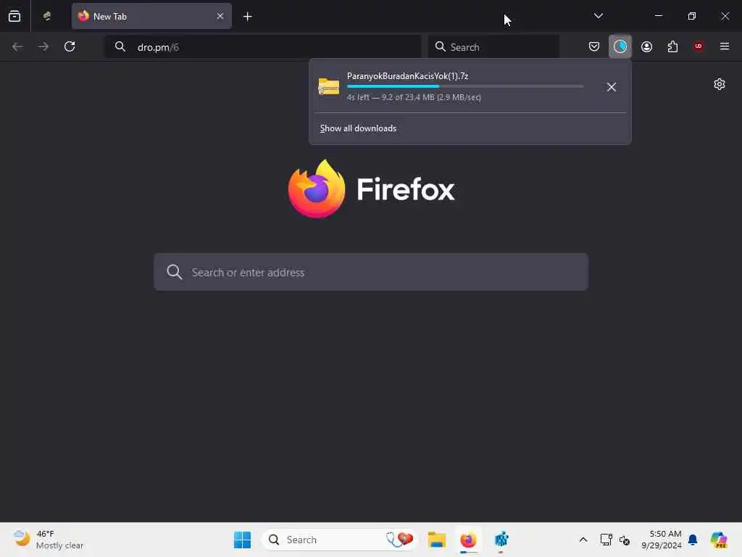Open new tab personalize gear icon
742x557 pixels.
point(720,84)
